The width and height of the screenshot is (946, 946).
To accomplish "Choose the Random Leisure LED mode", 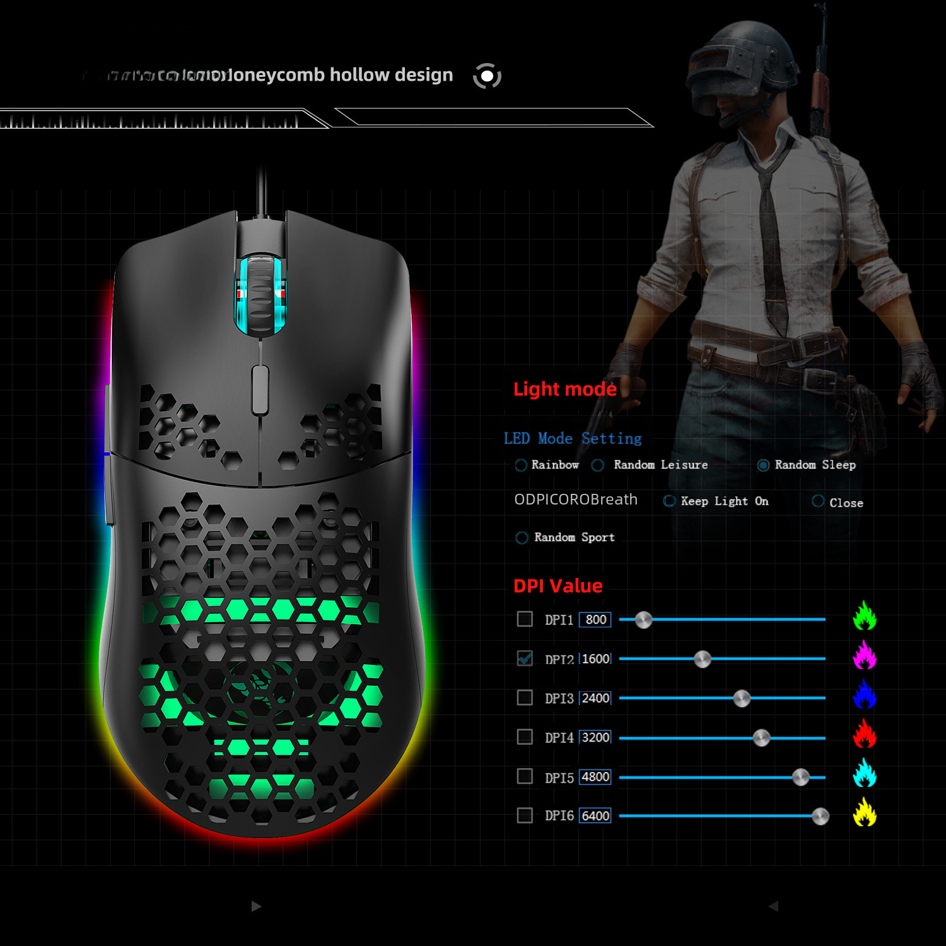I will point(598,465).
